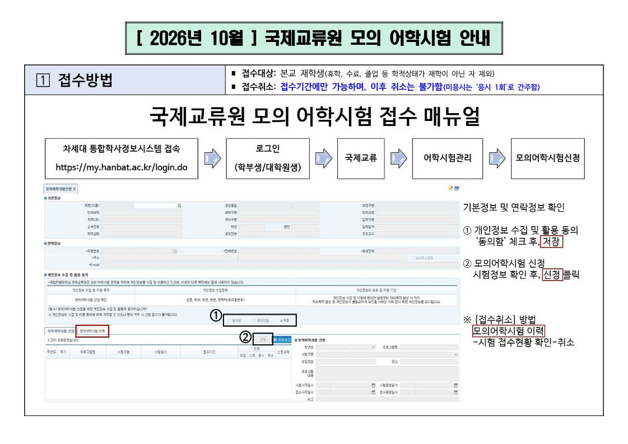Open calendar icon for 접수시작일시

[x=373, y=392]
